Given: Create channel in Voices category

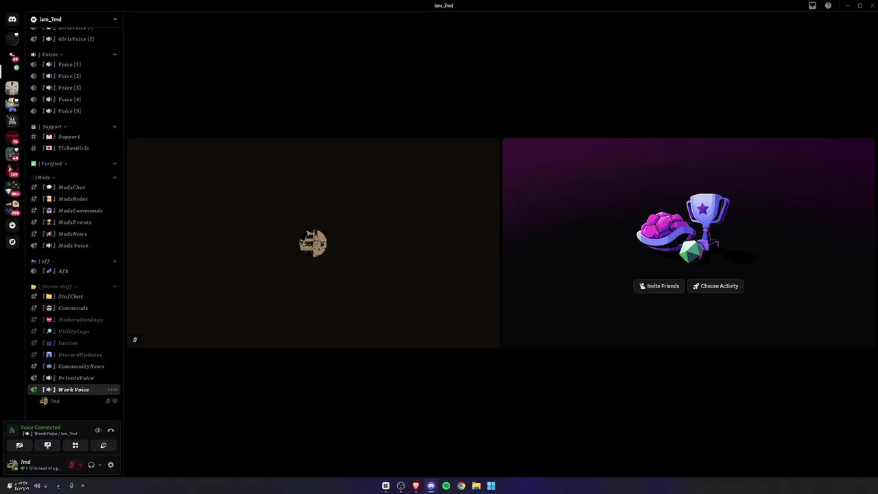Looking at the screenshot, I should click(x=115, y=54).
